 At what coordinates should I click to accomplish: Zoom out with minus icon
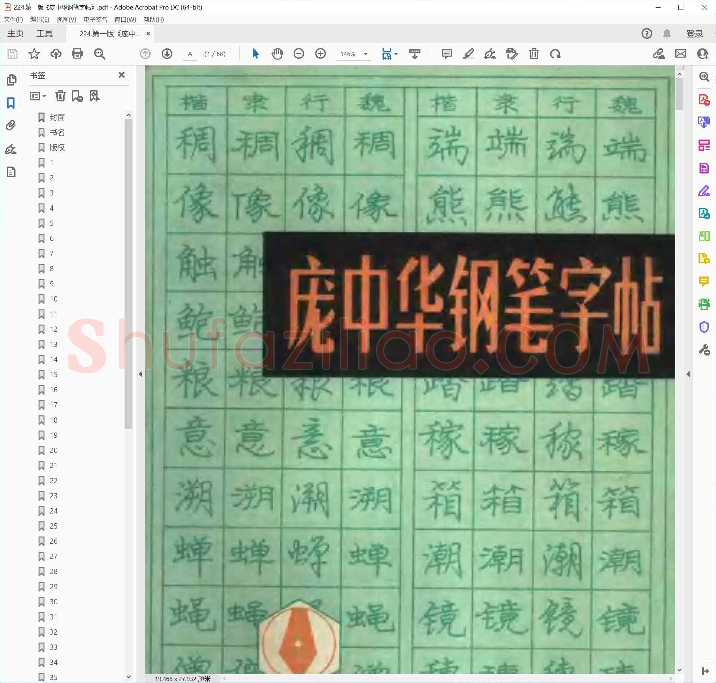[x=299, y=54]
